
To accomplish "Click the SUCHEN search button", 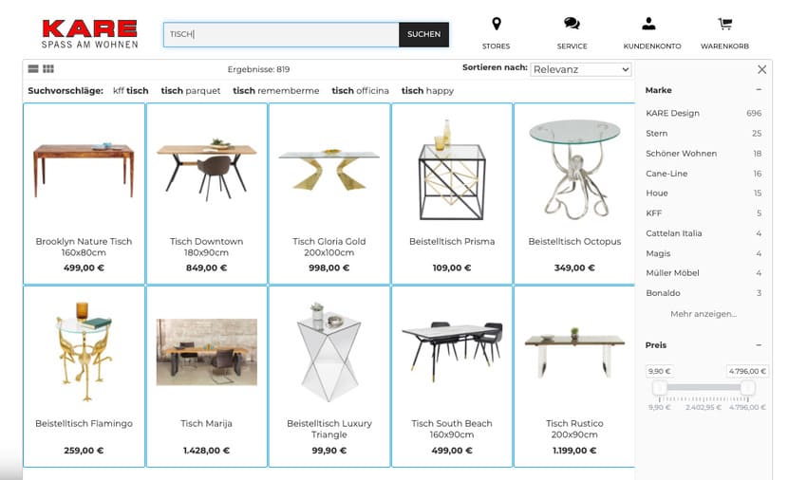I will [423, 34].
